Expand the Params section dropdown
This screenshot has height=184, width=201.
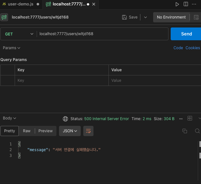[x=11, y=48]
